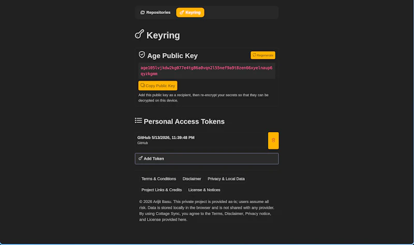
Task: Open the Disclaimer link
Action: pyautogui.click(x=191, y=178)
